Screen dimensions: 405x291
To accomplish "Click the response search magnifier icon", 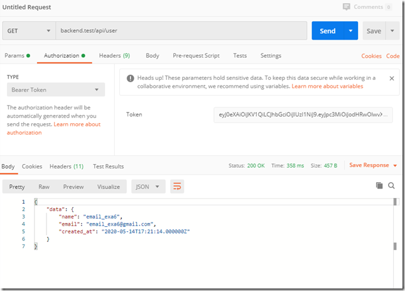I will point(391,186).
